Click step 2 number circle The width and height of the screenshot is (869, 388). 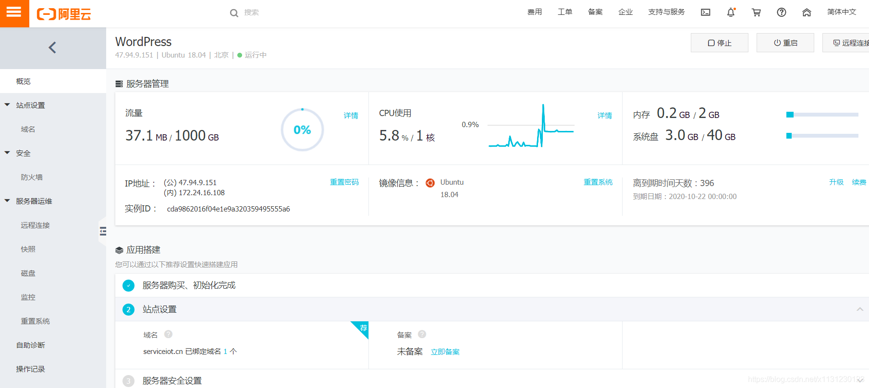pos(128,309)
